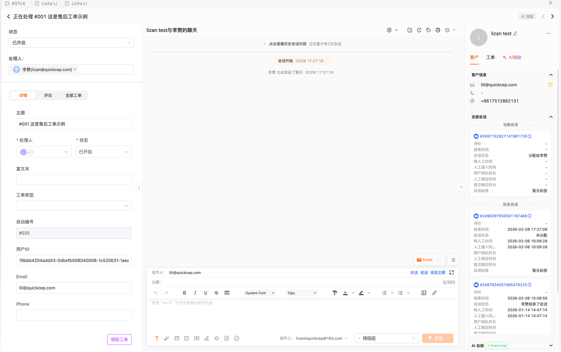Click the print icon in the chat header

click(438, 30)
